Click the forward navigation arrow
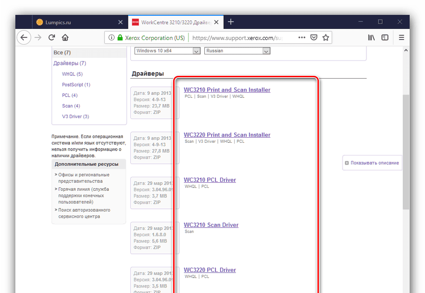The height and width of the screenshot is (293, 425). (38, 37)
